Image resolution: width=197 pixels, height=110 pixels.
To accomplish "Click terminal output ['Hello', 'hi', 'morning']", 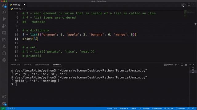I will pos(35,81).
